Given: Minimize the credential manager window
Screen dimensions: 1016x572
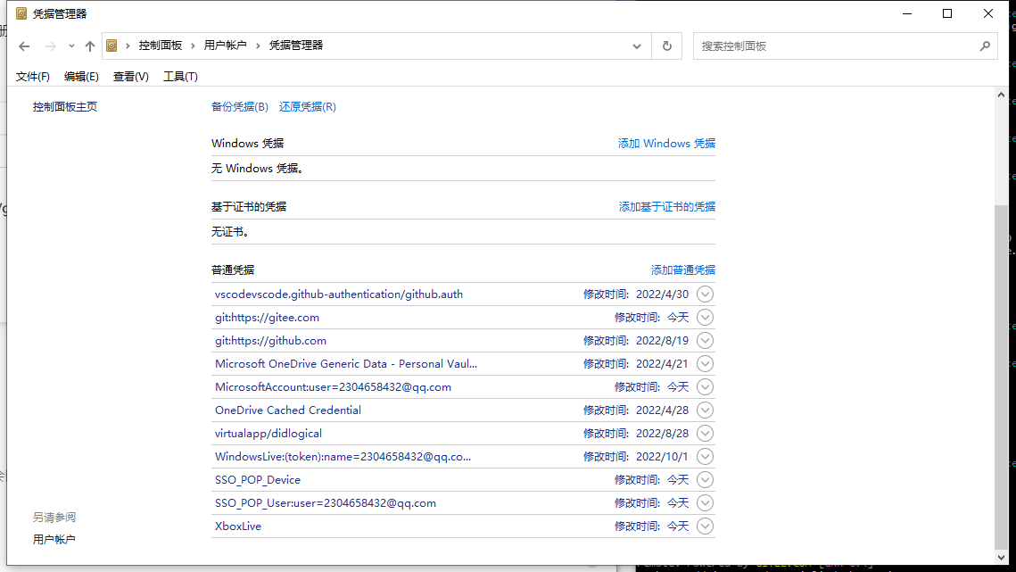Looking at the screenshot, I should coord(907,13).
